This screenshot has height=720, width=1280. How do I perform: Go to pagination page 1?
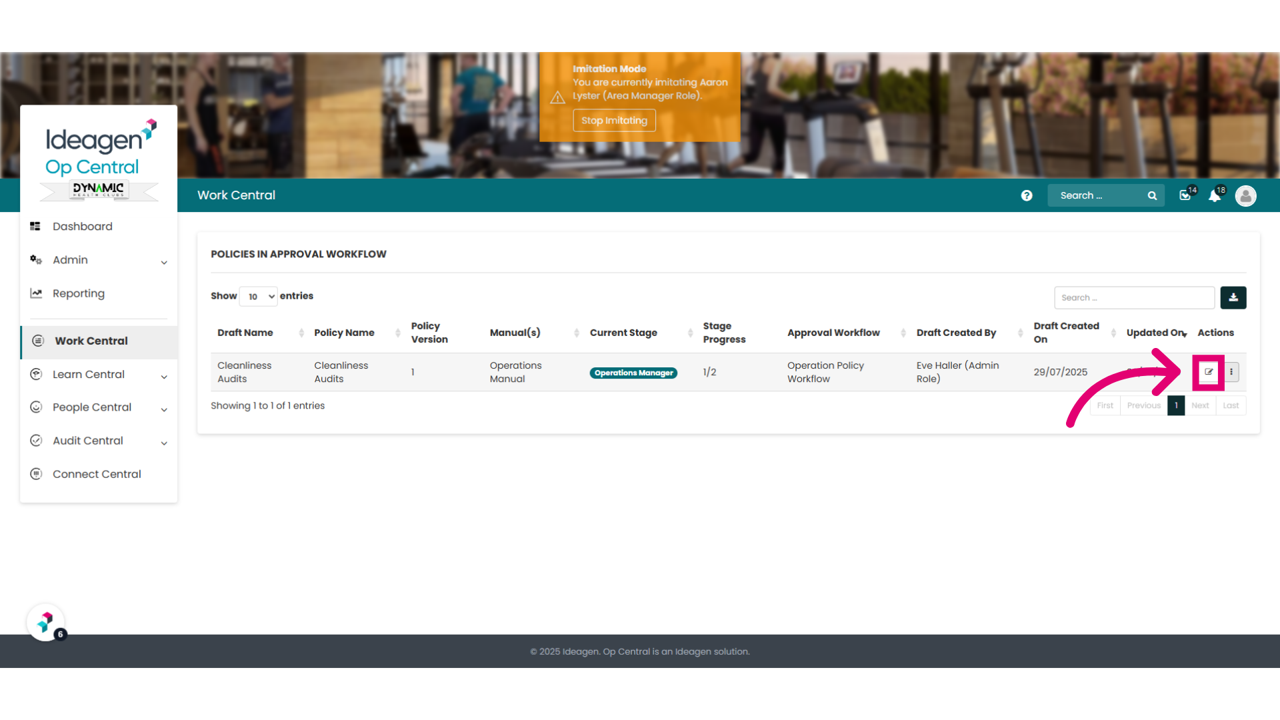(x=1176, y=405)
